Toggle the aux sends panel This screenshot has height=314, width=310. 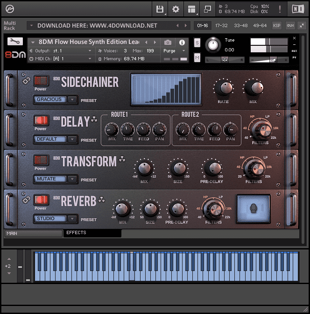pos(290,25)
